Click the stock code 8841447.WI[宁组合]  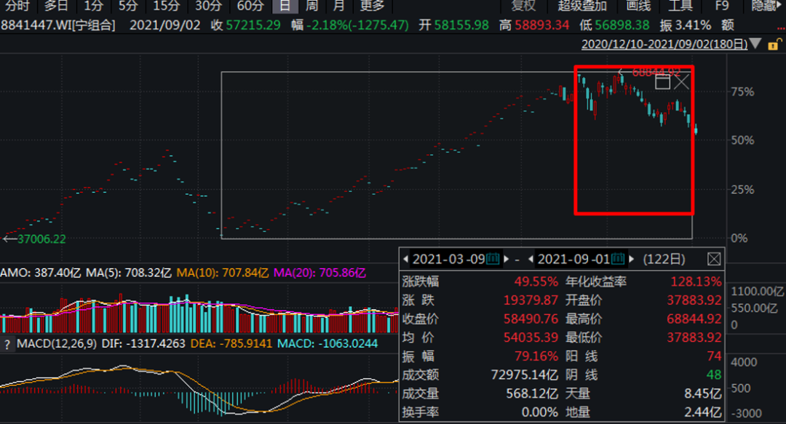point(58,25)
